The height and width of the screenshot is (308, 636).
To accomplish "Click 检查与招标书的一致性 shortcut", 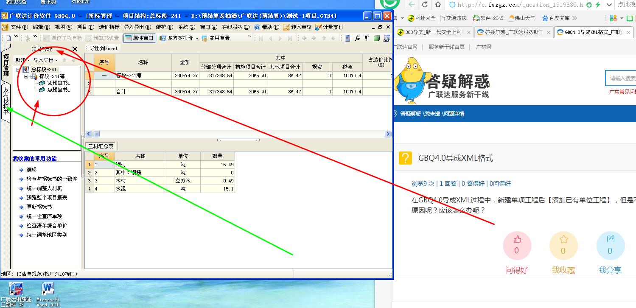I will [52, 179].
